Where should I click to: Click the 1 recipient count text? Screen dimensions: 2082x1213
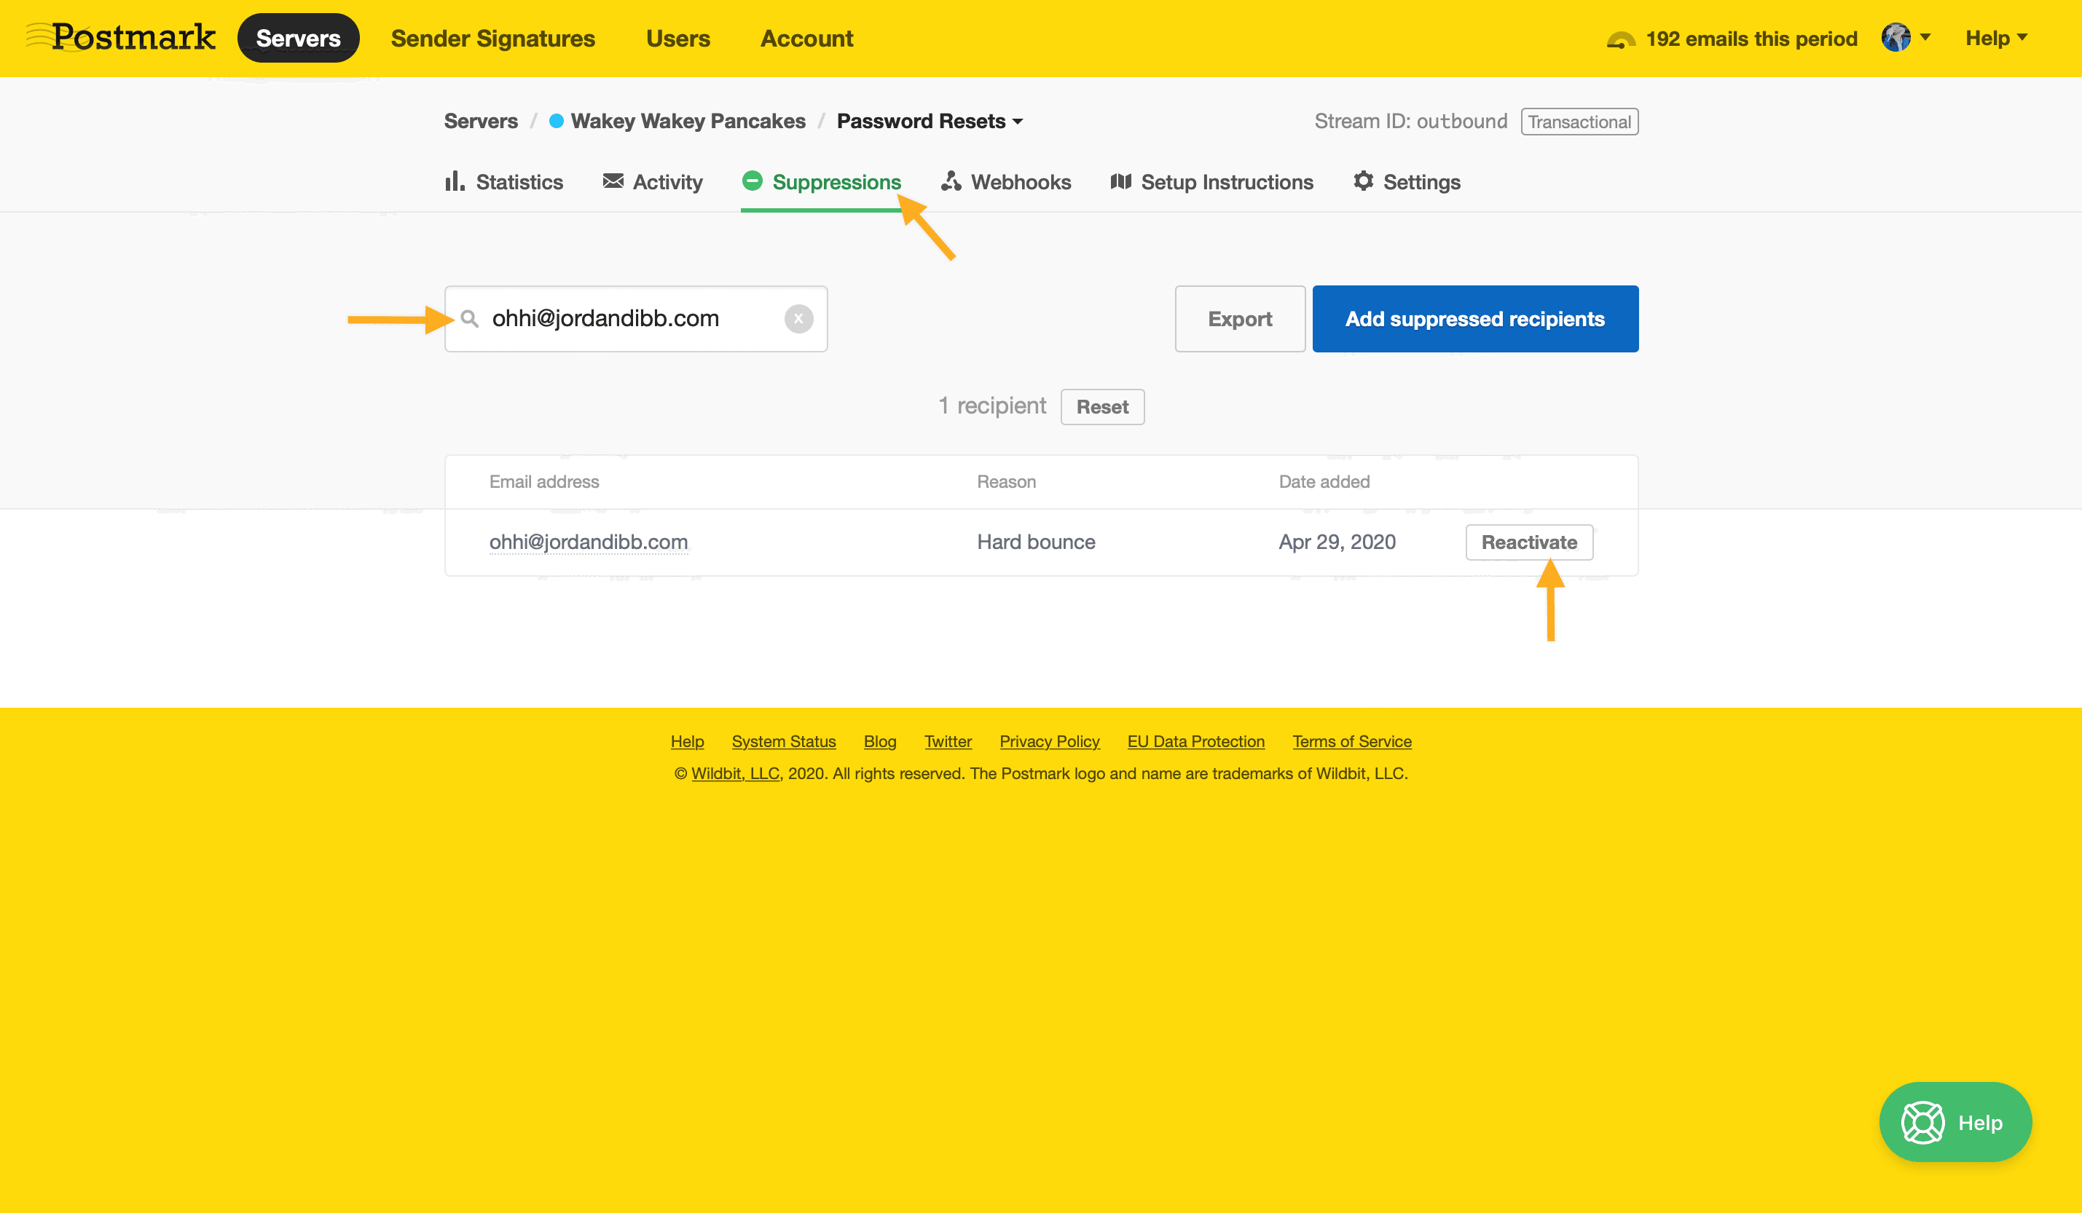pos(991,406)
